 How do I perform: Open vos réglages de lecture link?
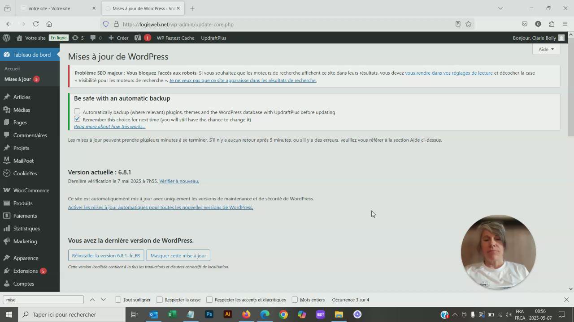click(x=449, y=73)
